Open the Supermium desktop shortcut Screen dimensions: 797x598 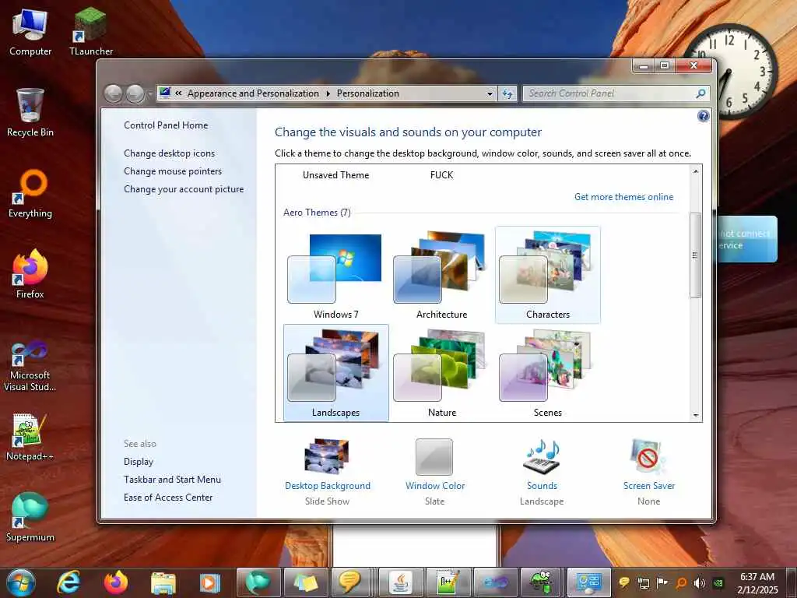tap(30, 518)
